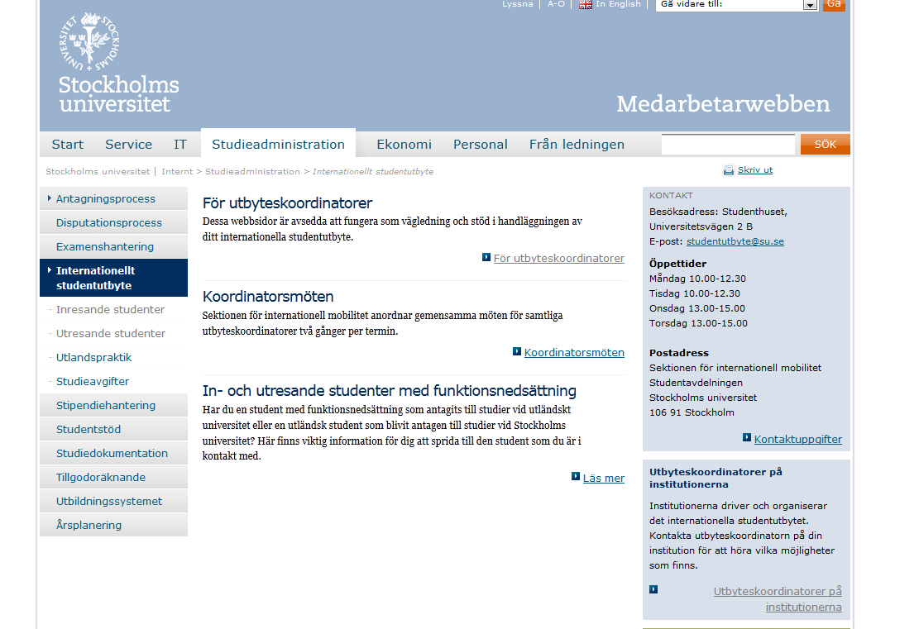Viewport: 919px width, 629px height.
Task: Click the orange SÖK button
Action: click(x=826, y=145)
